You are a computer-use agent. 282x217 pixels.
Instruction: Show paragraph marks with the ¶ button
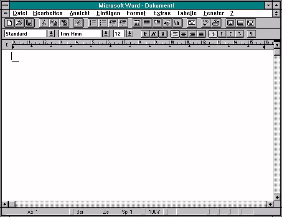click(x=251, y=34)
